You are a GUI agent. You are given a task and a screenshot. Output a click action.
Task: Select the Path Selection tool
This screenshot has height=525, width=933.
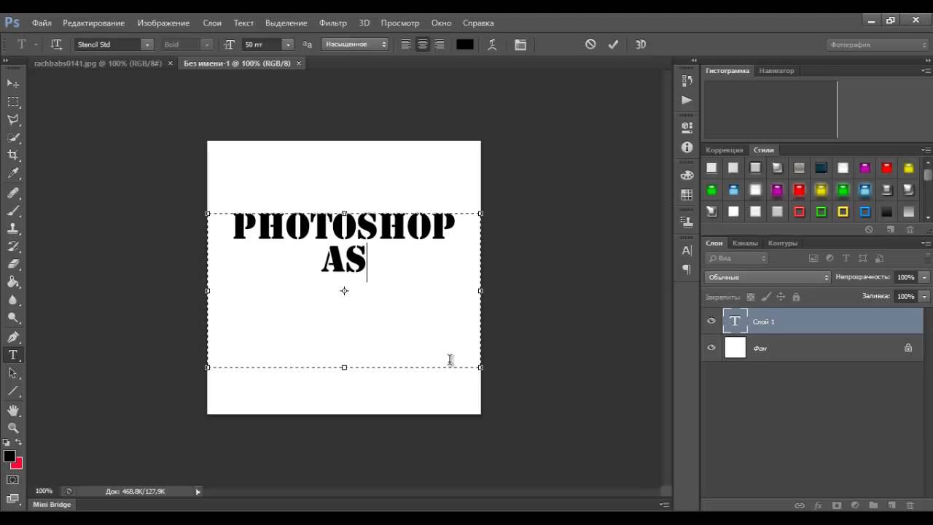13,373
